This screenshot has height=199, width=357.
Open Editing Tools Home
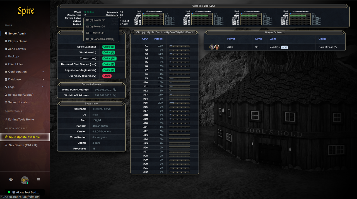click(25, 120)
